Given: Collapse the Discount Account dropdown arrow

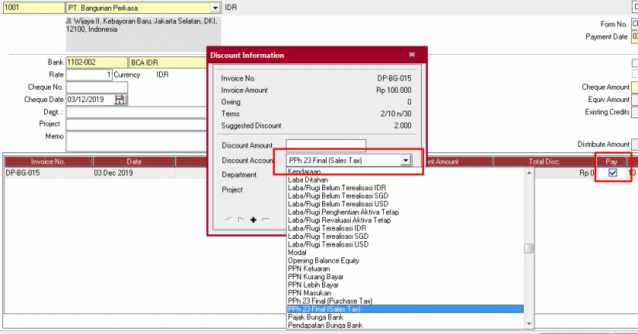Looking at the screenshot, I should 405,161.
